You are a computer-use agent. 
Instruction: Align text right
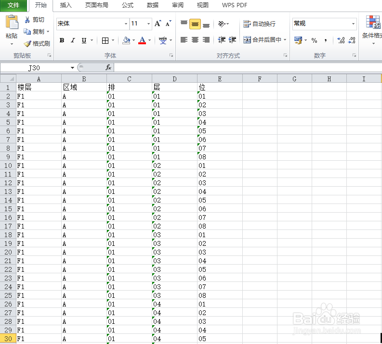coord(206,39)
